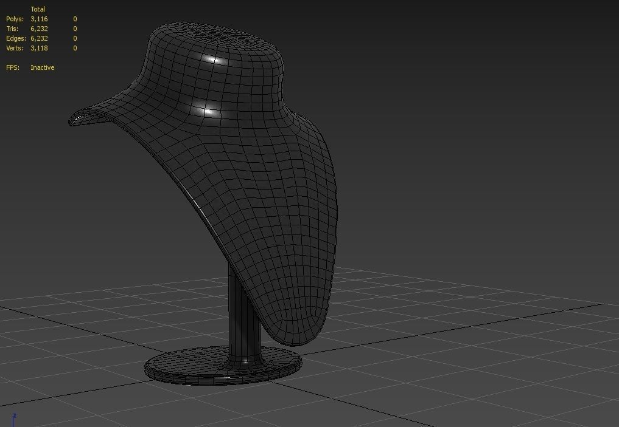
Task: Click the "Total" statistics column header
Action: coord(38,9)
